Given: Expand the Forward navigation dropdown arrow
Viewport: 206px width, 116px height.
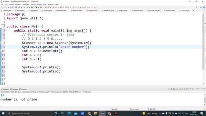Looking at the screenshot, I should (x=94, y=7).
